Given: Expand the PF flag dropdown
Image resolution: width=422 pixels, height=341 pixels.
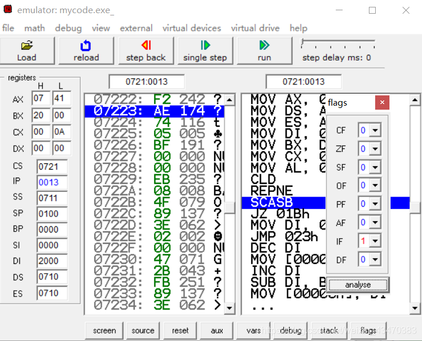Looking at the screenshot, I should tap(375, 204).
